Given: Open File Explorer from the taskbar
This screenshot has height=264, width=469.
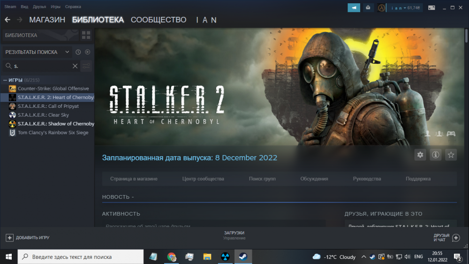Looking at the screenshot, I should pos(207,257).
